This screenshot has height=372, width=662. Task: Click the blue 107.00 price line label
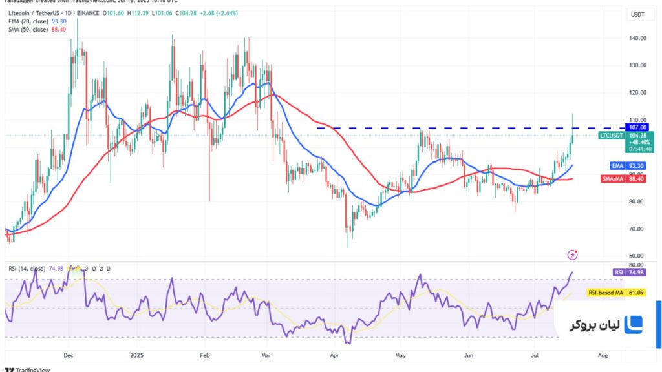637,127
